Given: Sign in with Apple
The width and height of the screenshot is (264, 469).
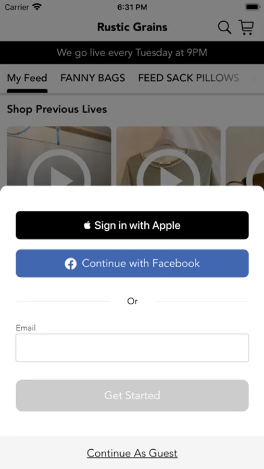Looking at the screenshot, I should pos(132,225).
